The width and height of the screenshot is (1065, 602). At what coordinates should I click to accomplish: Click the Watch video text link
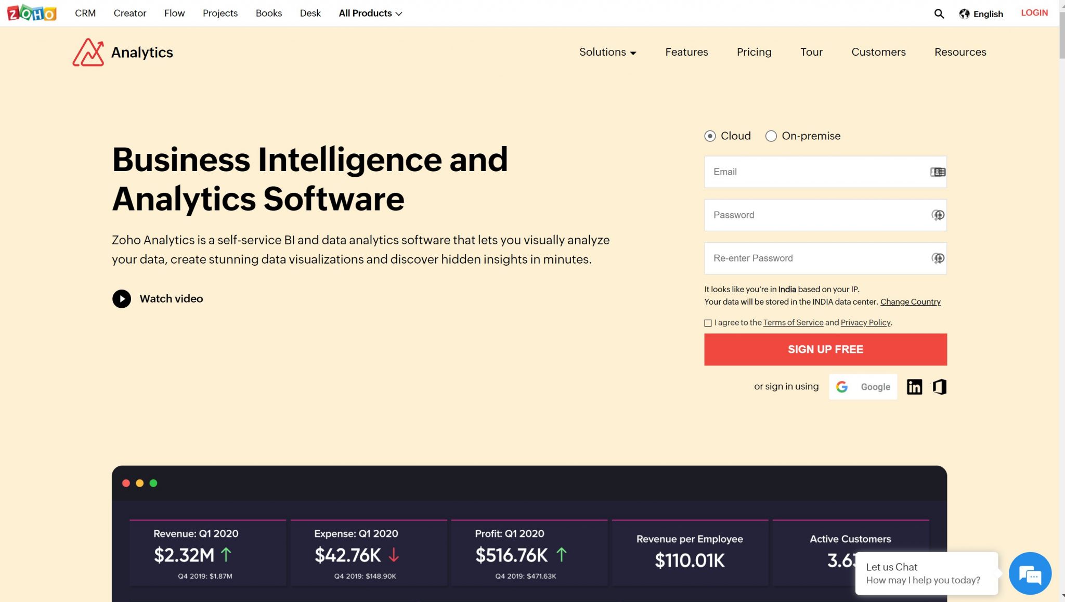[x=171, y=299]
